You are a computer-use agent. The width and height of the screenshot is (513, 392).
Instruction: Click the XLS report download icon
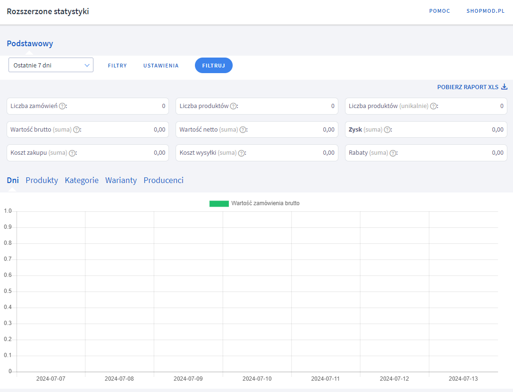click(x=504, y=87)
